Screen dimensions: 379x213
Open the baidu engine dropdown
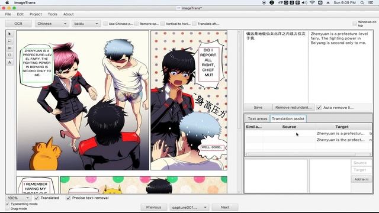[86, 24]
